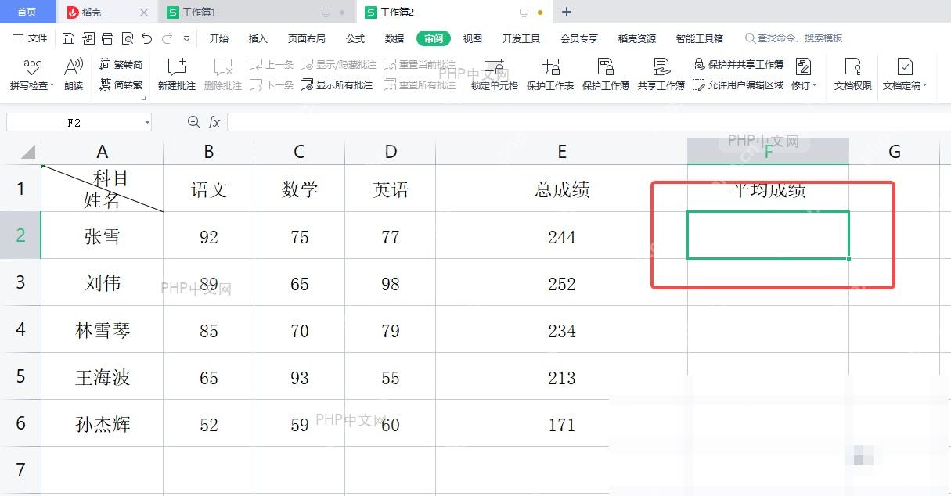Click 下一条 next comment
The width and height of the screenshot is (951, 496).
(272, 84)
